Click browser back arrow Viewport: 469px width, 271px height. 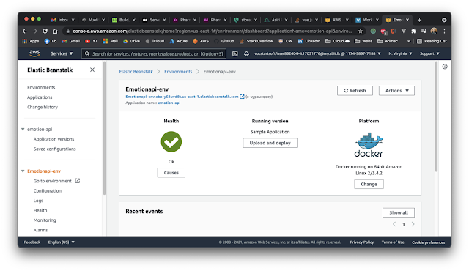[x=25, y=31]
